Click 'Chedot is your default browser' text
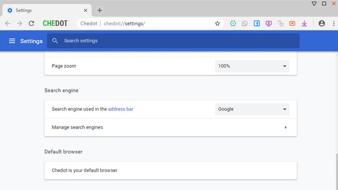The image size is (338, 190). tap(84, 170)
